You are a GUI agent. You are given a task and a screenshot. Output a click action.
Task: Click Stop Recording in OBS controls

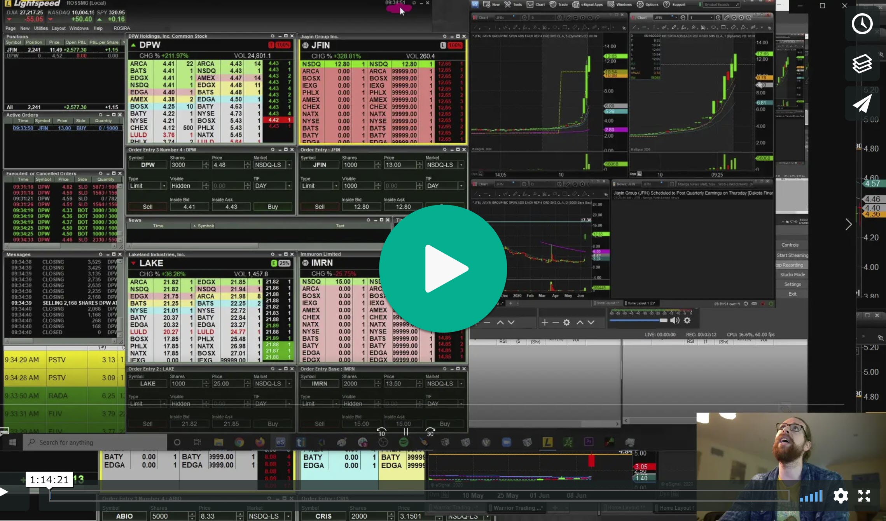(x=790, y=265)
